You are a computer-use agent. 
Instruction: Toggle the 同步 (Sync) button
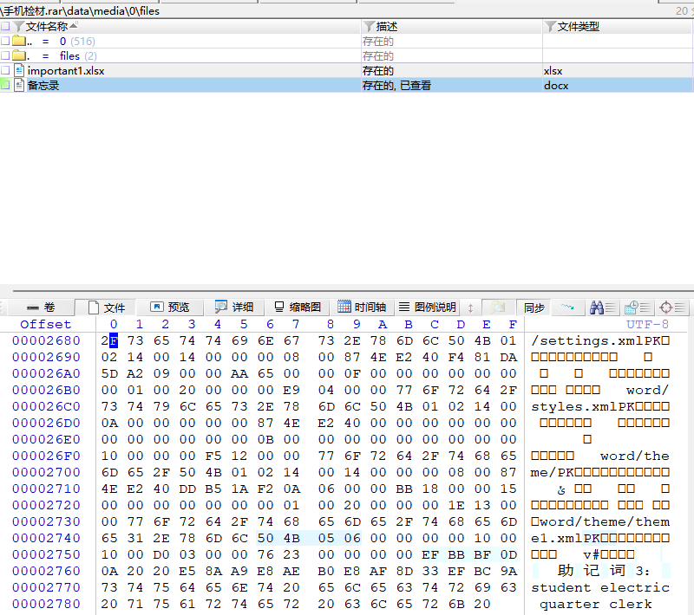(534, 307)
